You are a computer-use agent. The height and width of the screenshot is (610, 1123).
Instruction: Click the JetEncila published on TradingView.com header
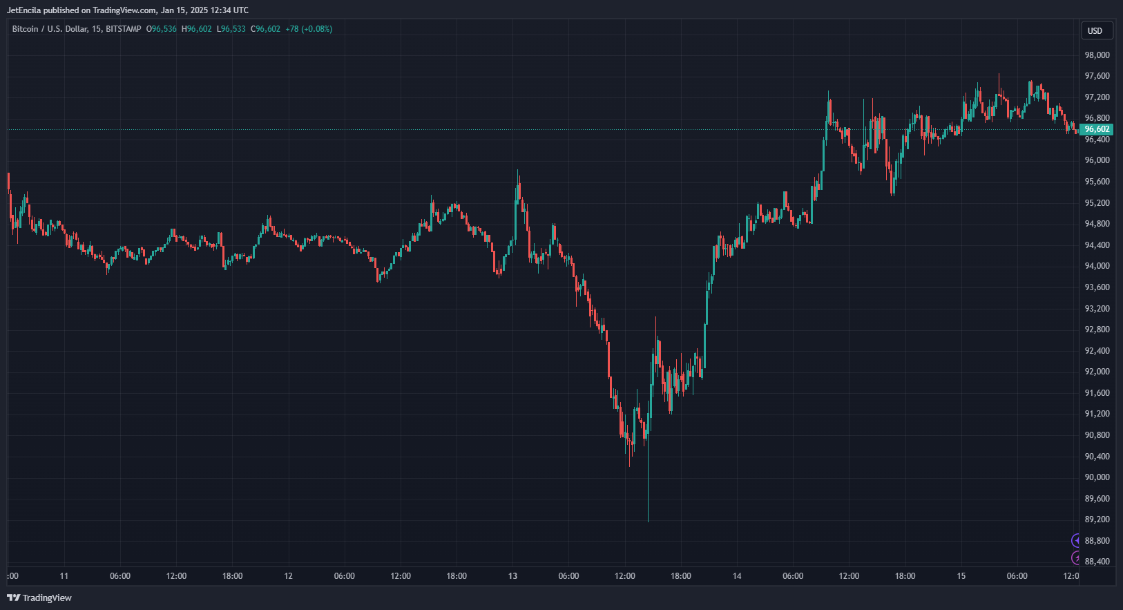pyautogui.click(x=128, y=10)
